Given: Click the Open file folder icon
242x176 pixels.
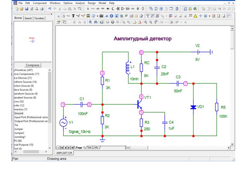Looking at the screenshot, I should tap(22, 9).
